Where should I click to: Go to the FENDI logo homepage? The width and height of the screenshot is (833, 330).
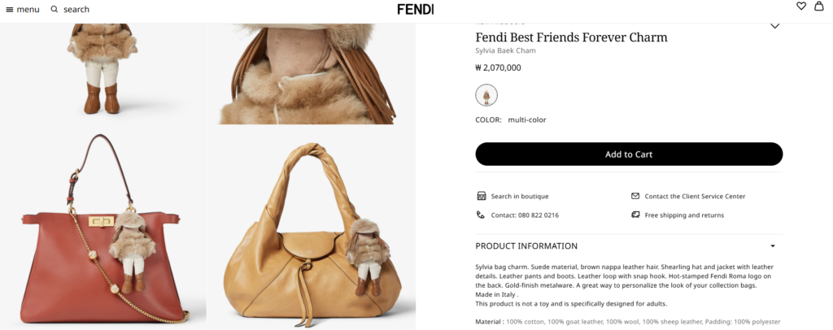(416, 9)
